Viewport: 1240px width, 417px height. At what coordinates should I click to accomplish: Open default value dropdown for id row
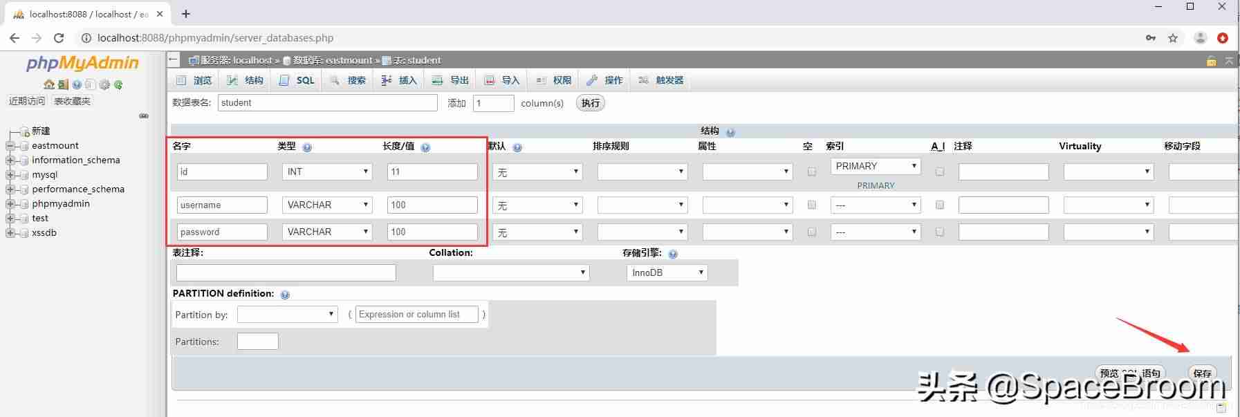537,172
